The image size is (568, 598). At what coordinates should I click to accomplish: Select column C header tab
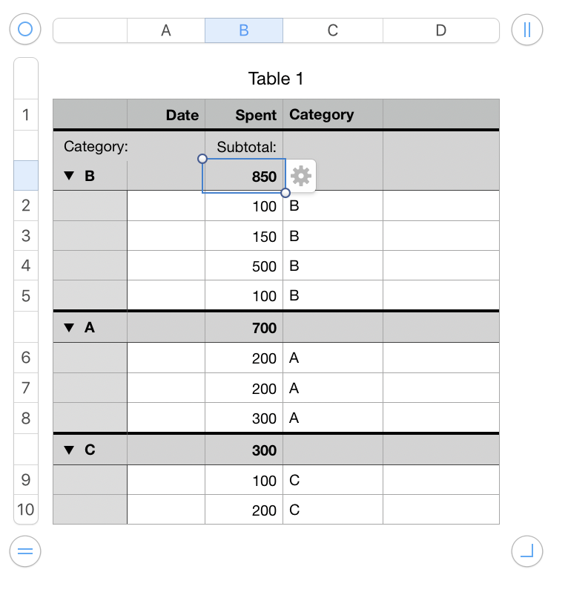pos(333,30)
